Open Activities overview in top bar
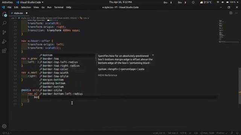 tap(7, 2)
